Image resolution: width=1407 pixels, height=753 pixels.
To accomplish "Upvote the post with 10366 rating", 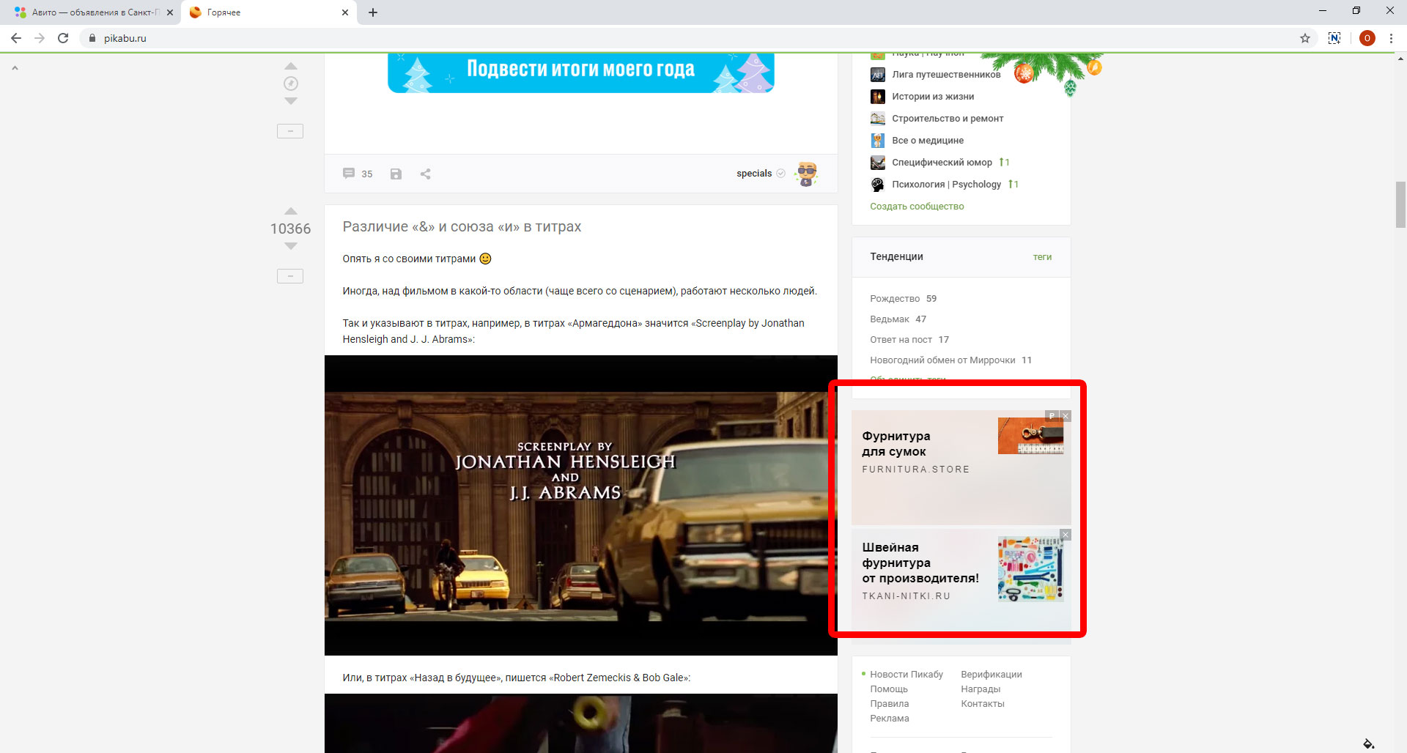I will (x=291, y=211).
